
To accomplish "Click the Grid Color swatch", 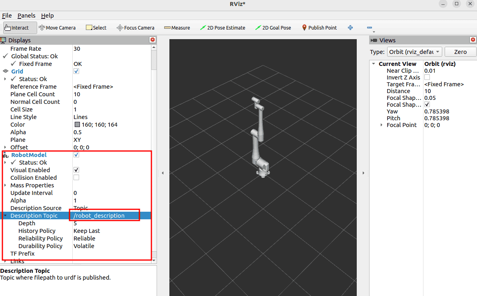I will point(77,125).
